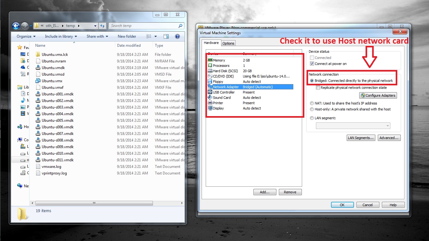Click the search magnifier icon in Explorer
Viewport: 429px width, 241px height.
(180, 26)
